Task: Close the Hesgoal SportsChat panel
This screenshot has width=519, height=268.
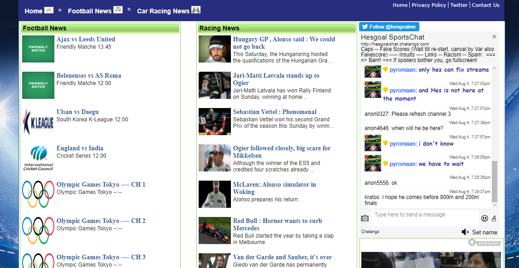Action: point(494,37)
